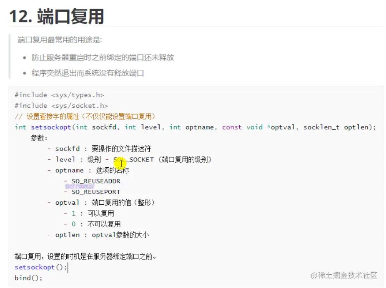This screenshot has height=288, width=386.
Task: Click the function name 'setsockopt' in the declaration
Action: 51,127
